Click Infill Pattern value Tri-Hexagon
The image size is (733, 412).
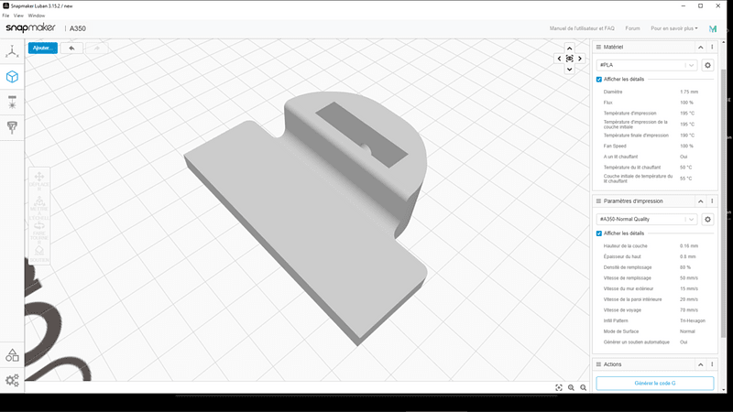click(x=693, y=321)
